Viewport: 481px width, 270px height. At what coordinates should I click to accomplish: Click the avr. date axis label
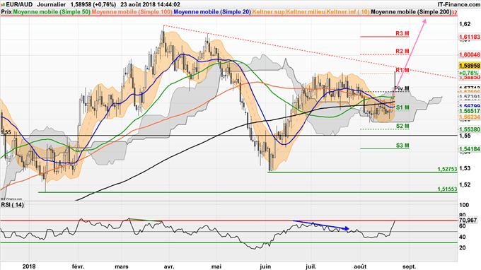(x=169, y=266)
